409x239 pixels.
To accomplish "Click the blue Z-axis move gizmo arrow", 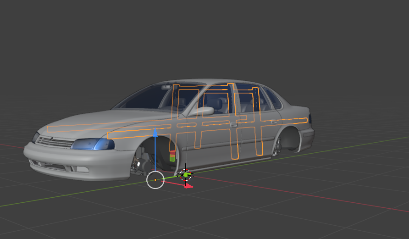I will tap(155, 133).
